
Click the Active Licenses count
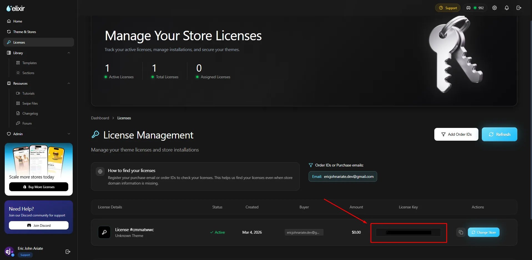coord(107,68)
